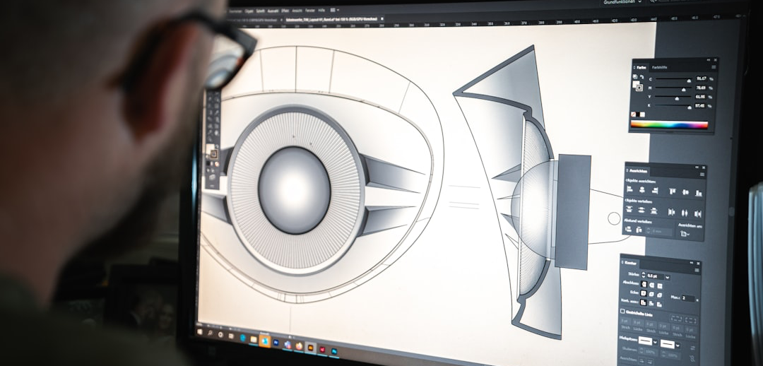
Task: Collapse the Farbe panel with double arrows
Action: 709,60
